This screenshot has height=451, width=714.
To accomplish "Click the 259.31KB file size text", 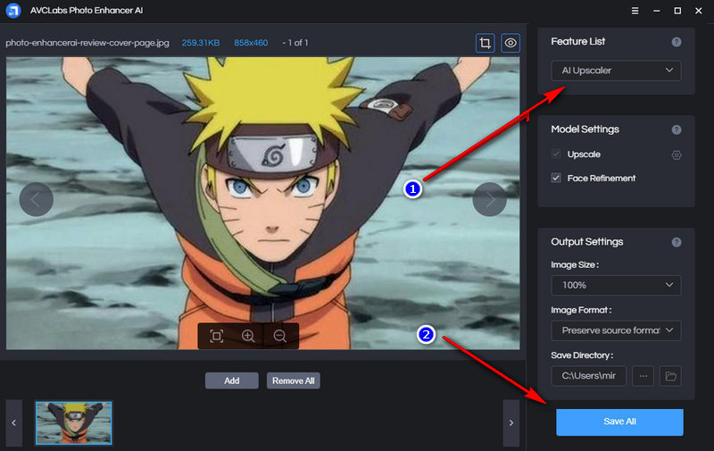I will [x=201, y=43].
